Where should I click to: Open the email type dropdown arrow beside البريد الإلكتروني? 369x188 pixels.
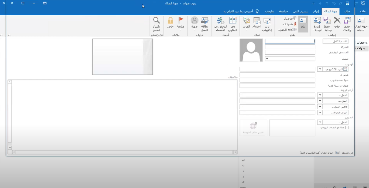(320, 69)
